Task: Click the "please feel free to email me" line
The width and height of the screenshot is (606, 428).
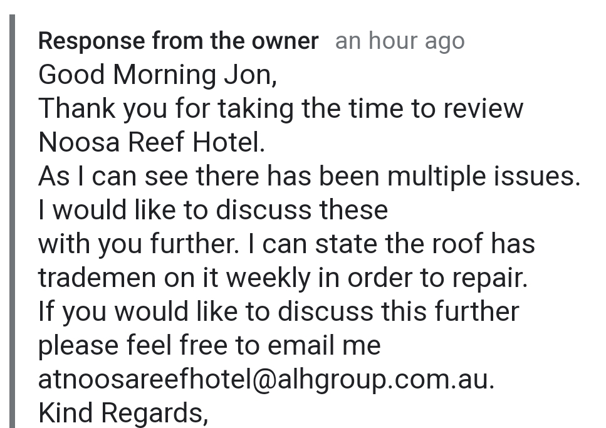Action: click(x=209, y=346)
